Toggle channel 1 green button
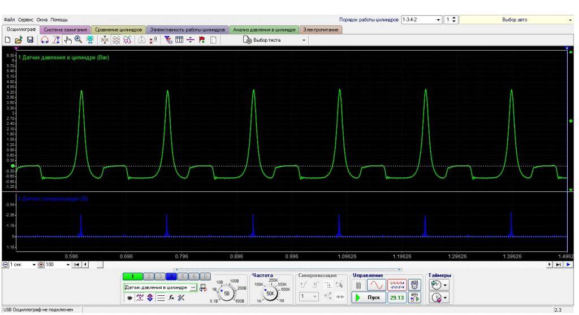This screenshot has width=579, height=315. tap(132, 276)
